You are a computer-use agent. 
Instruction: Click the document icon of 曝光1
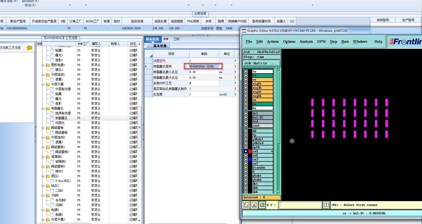[52, 55]
